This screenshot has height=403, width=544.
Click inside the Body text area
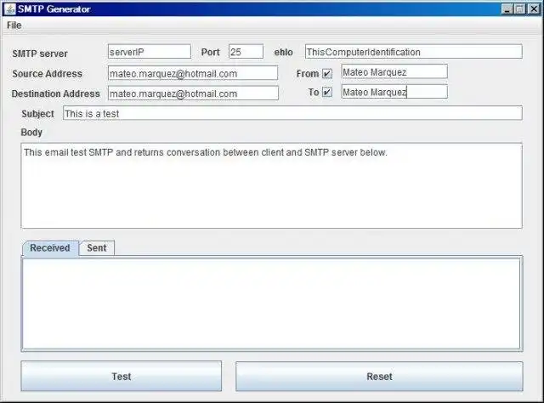[271, 185]
